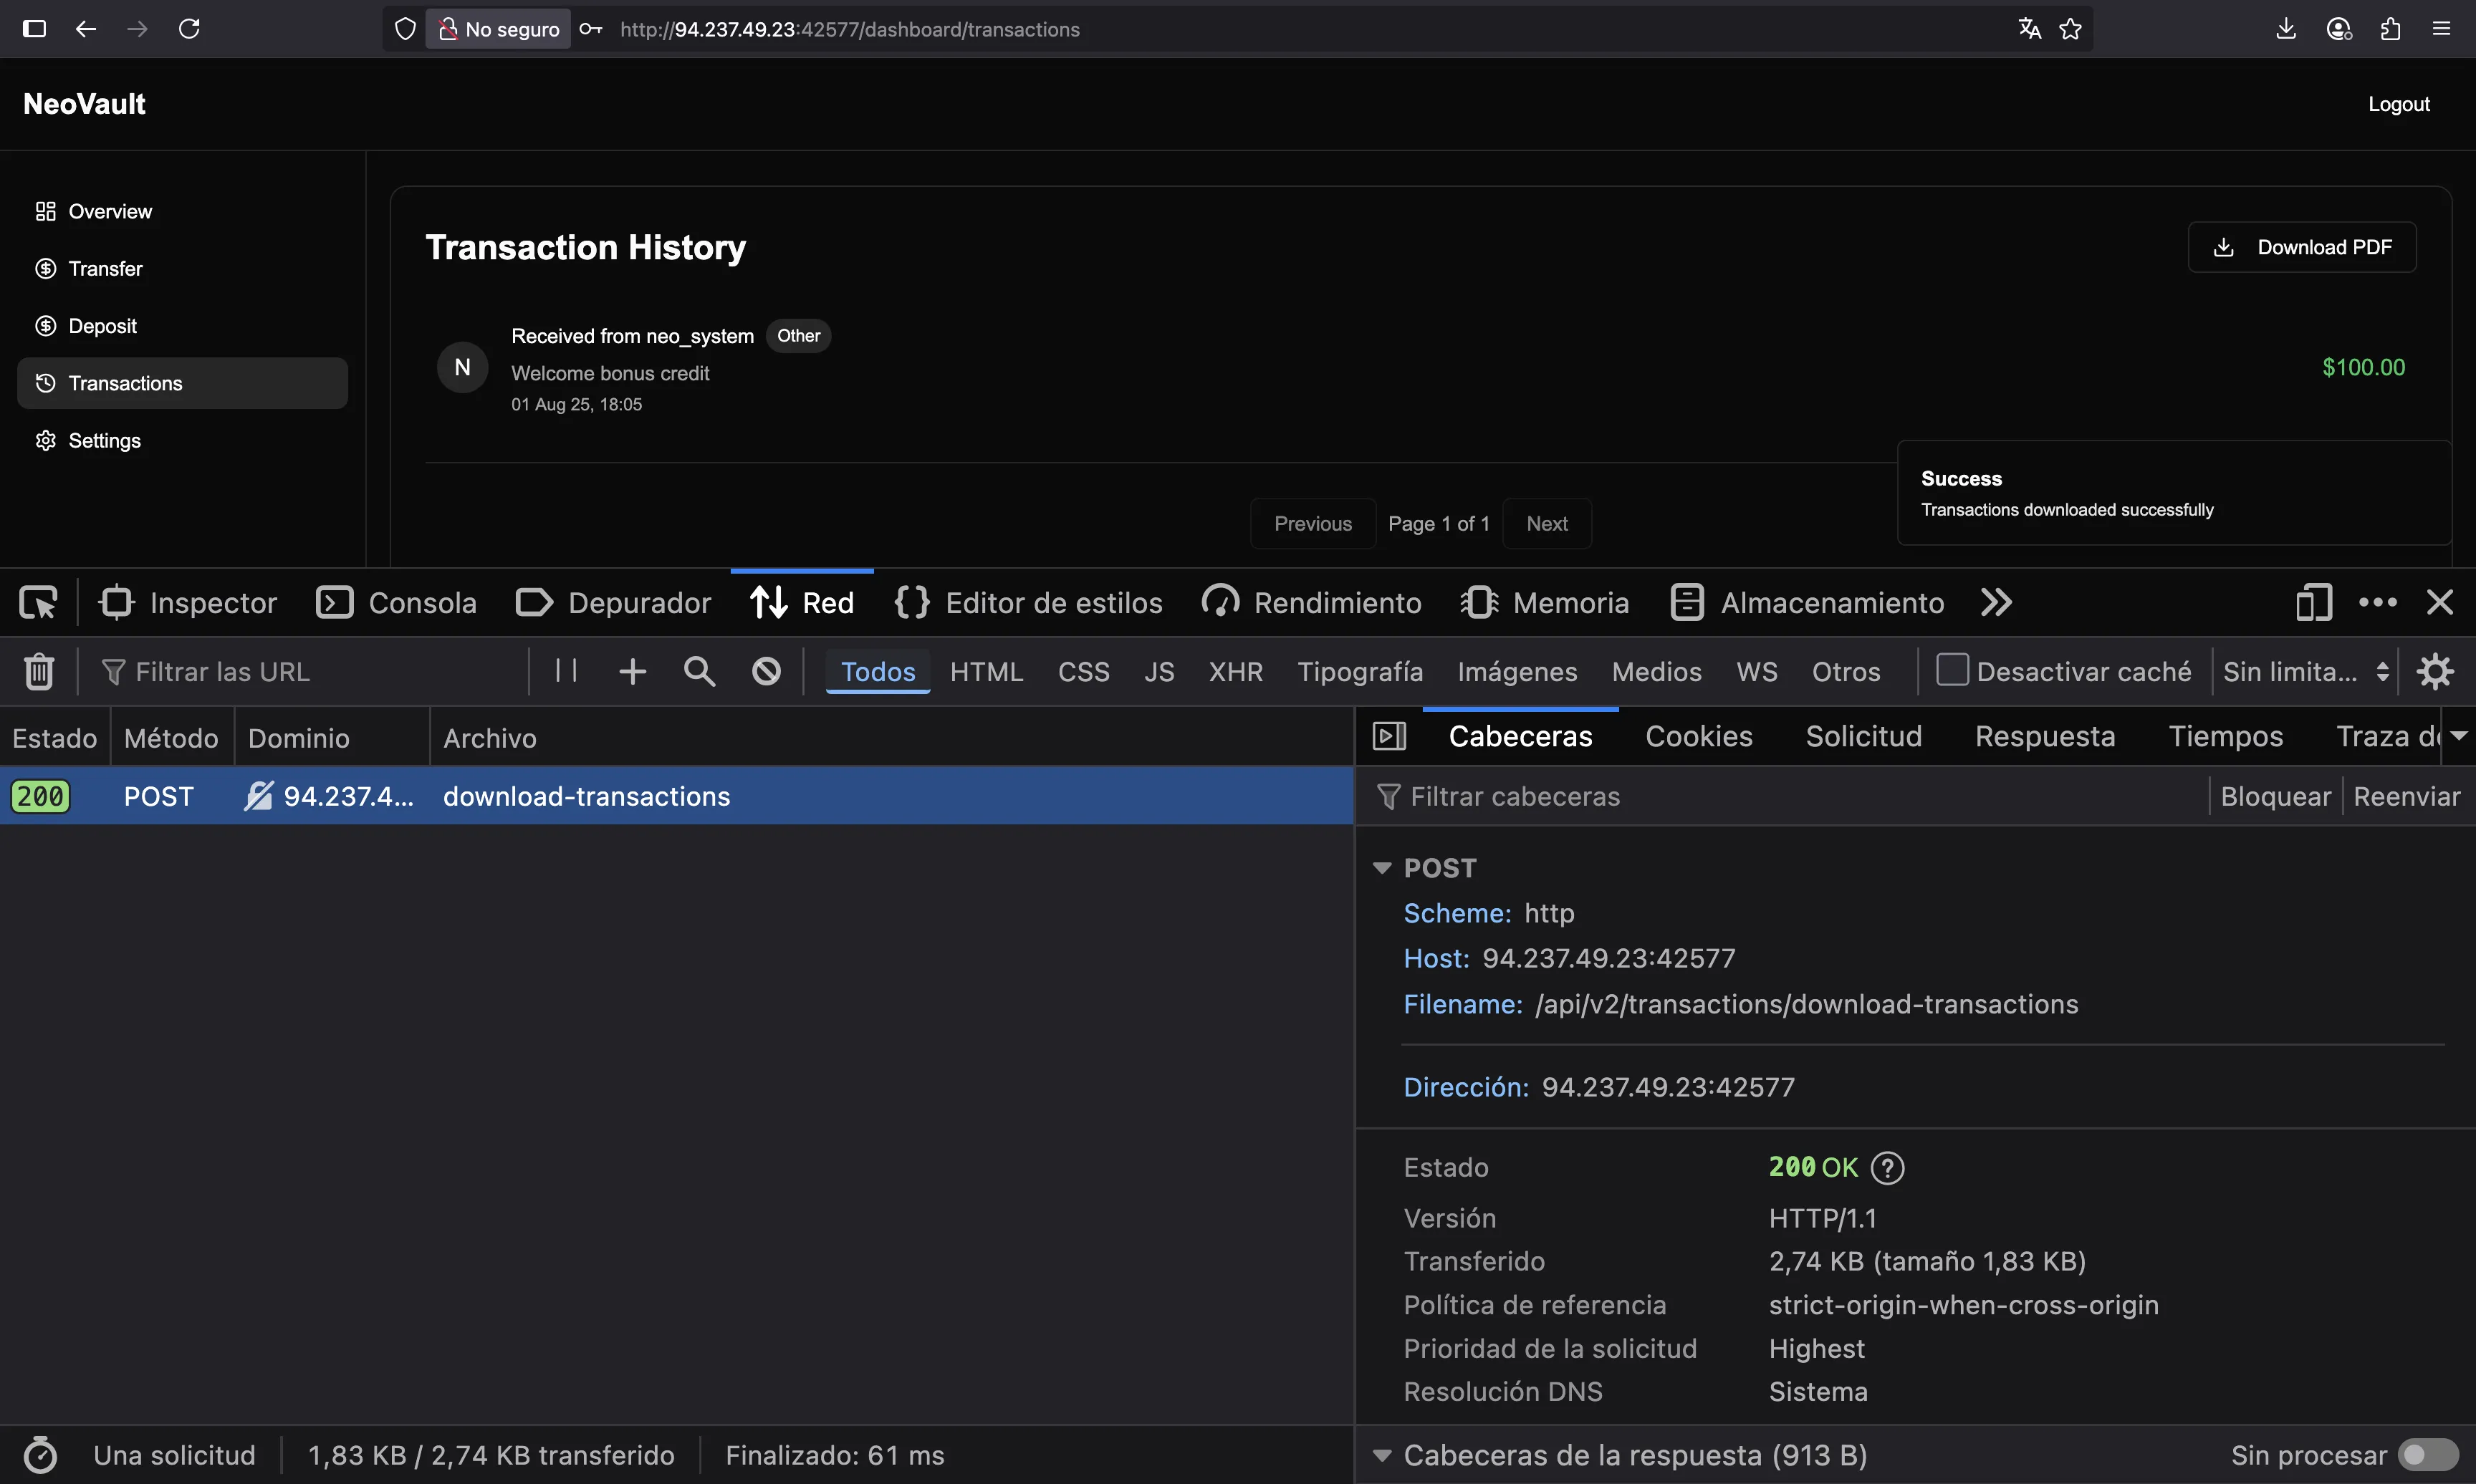Activate the element picker icon in devtools
Image resolution: width=2476 pixels, height=1484 pixels.
point(38,603)
